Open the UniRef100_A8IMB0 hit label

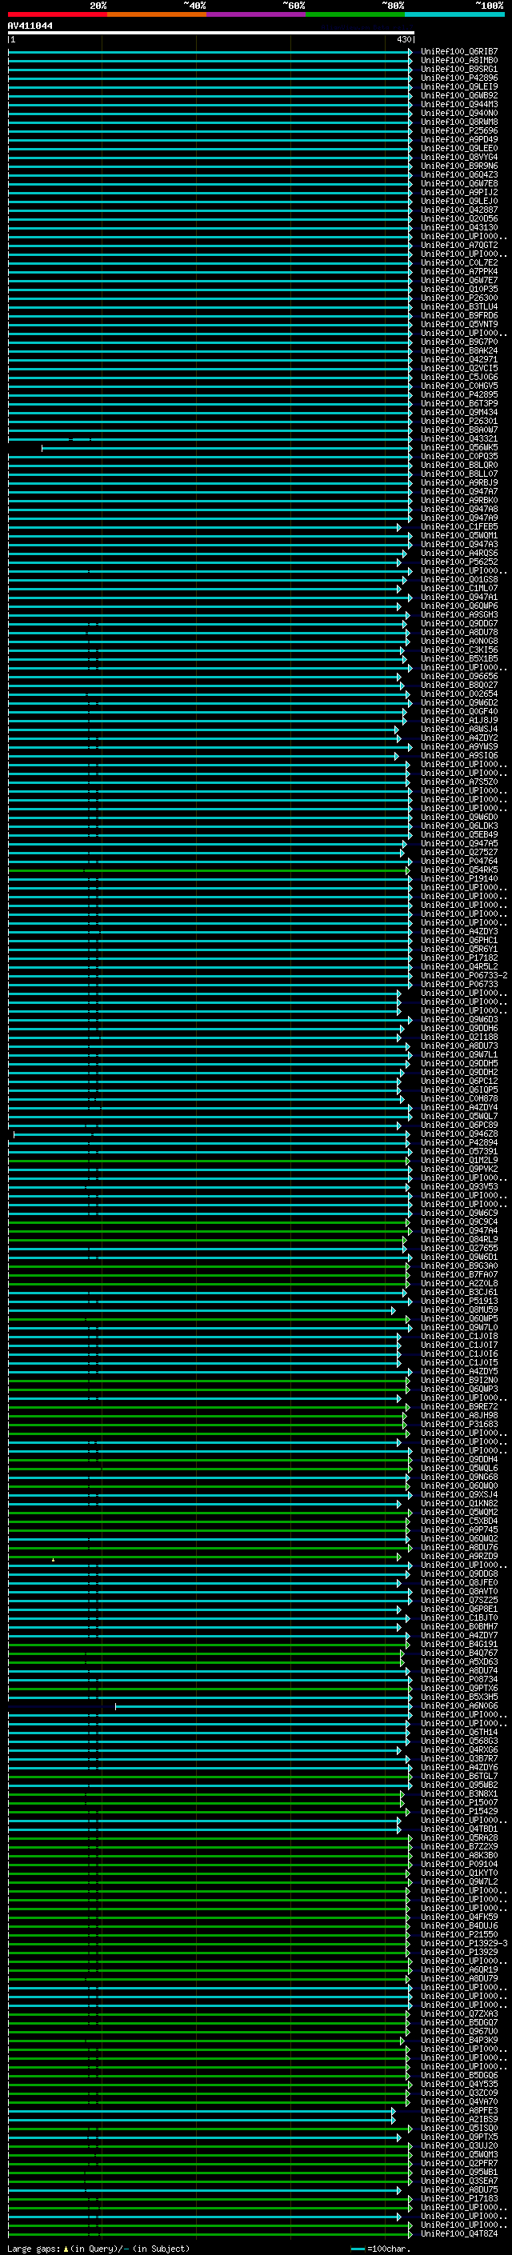click(458, 61)
